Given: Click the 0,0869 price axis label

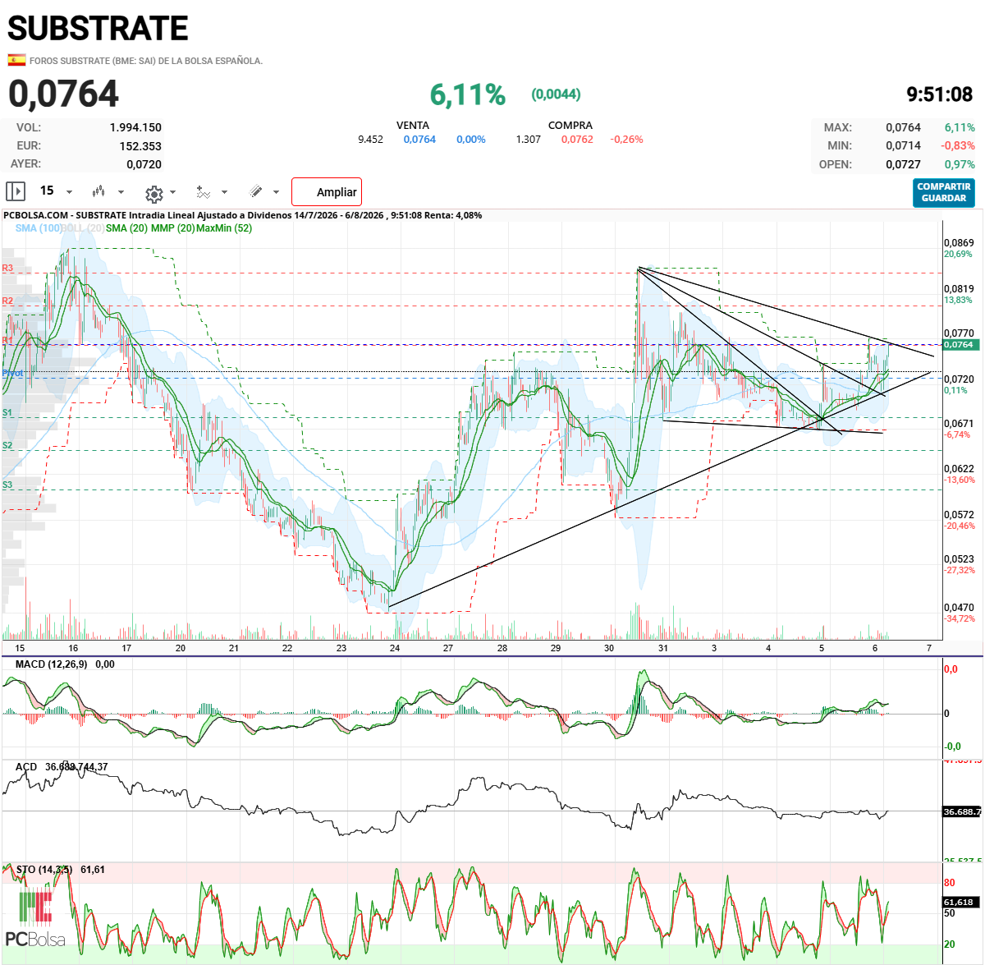Looking at the screenshot, I should click(959, 243).
